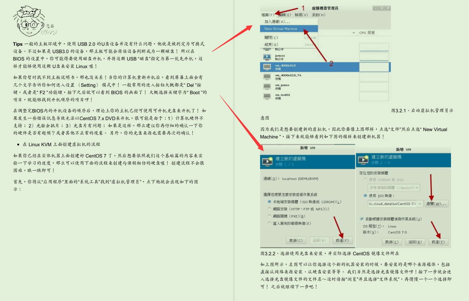The width and height of the screenshot is (469, 301).
Task: Click the 图3.2.2 figure caption
Action: 330,253
